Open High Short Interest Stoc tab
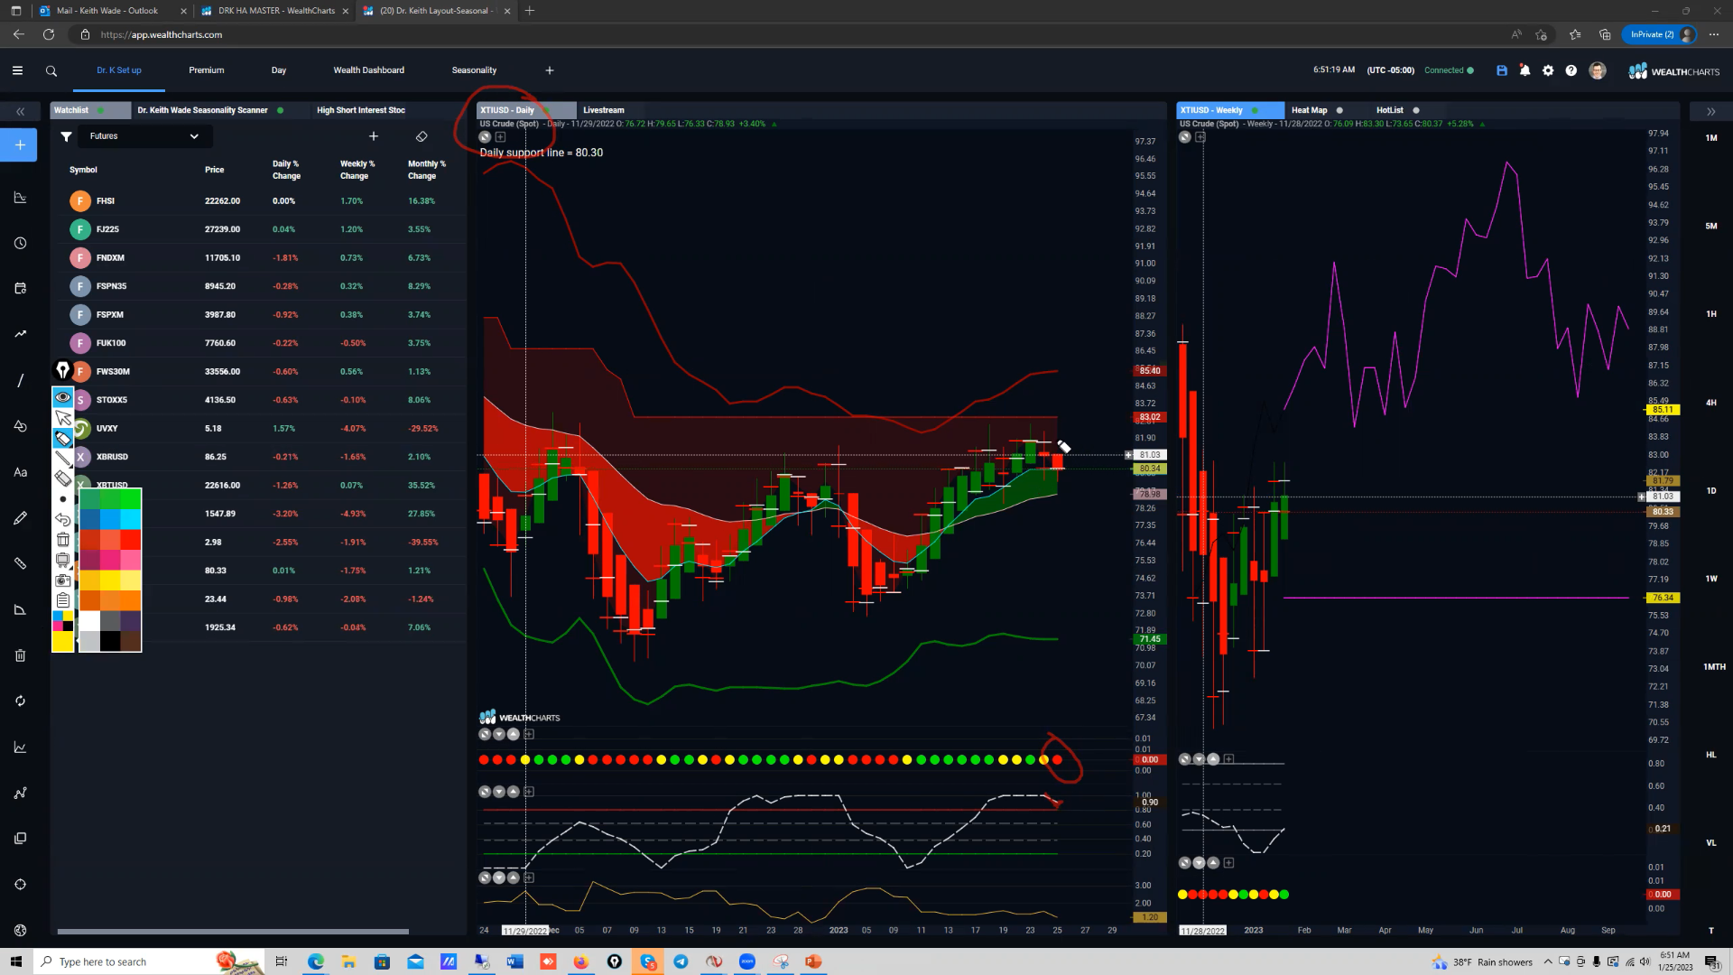 [361, 110]
